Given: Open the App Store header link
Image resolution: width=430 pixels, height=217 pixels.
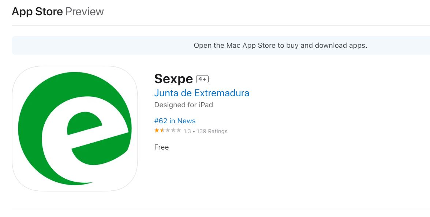Looking at the screenshot, I should click(x=37, y=12).
